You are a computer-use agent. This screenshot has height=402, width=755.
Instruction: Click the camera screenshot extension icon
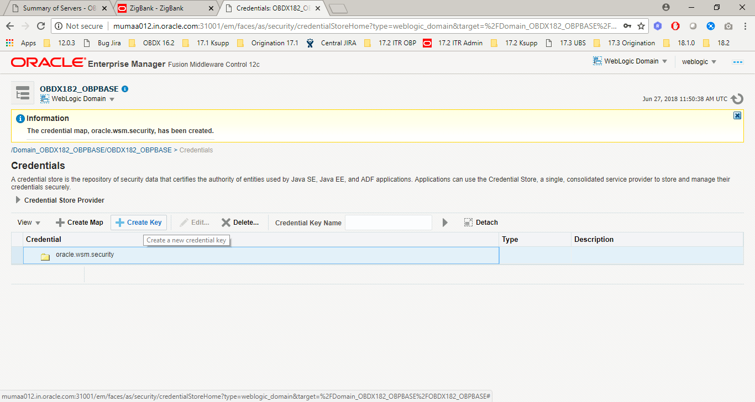pos(728,26)
